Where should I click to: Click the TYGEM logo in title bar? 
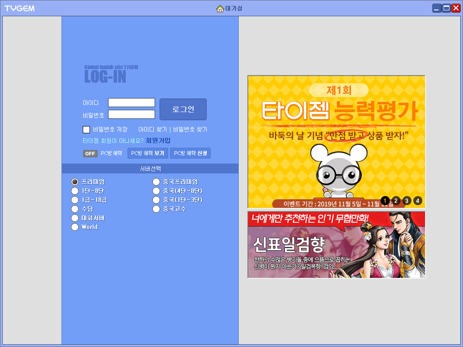19,9
